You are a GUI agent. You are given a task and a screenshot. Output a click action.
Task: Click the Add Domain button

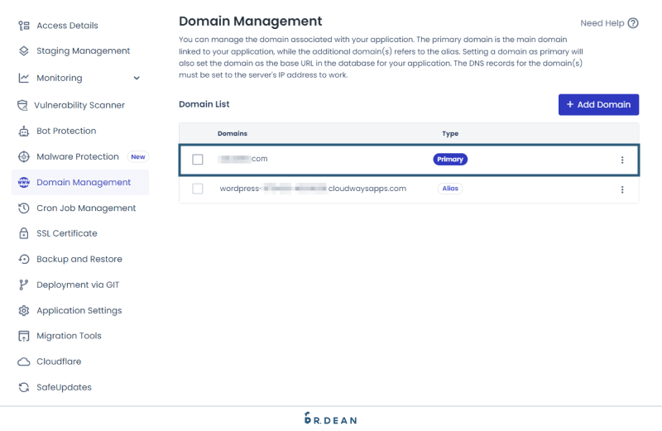point(598,105)
